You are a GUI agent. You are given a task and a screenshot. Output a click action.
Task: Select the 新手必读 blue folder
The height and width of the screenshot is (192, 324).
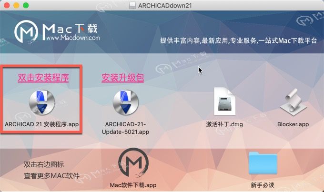tap(263, 163)
